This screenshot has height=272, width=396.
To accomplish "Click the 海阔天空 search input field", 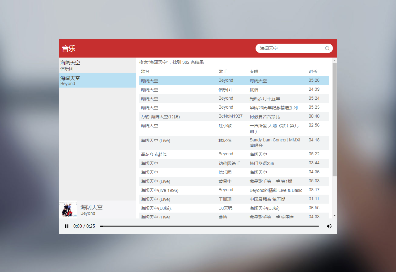I will coord(290,48).
